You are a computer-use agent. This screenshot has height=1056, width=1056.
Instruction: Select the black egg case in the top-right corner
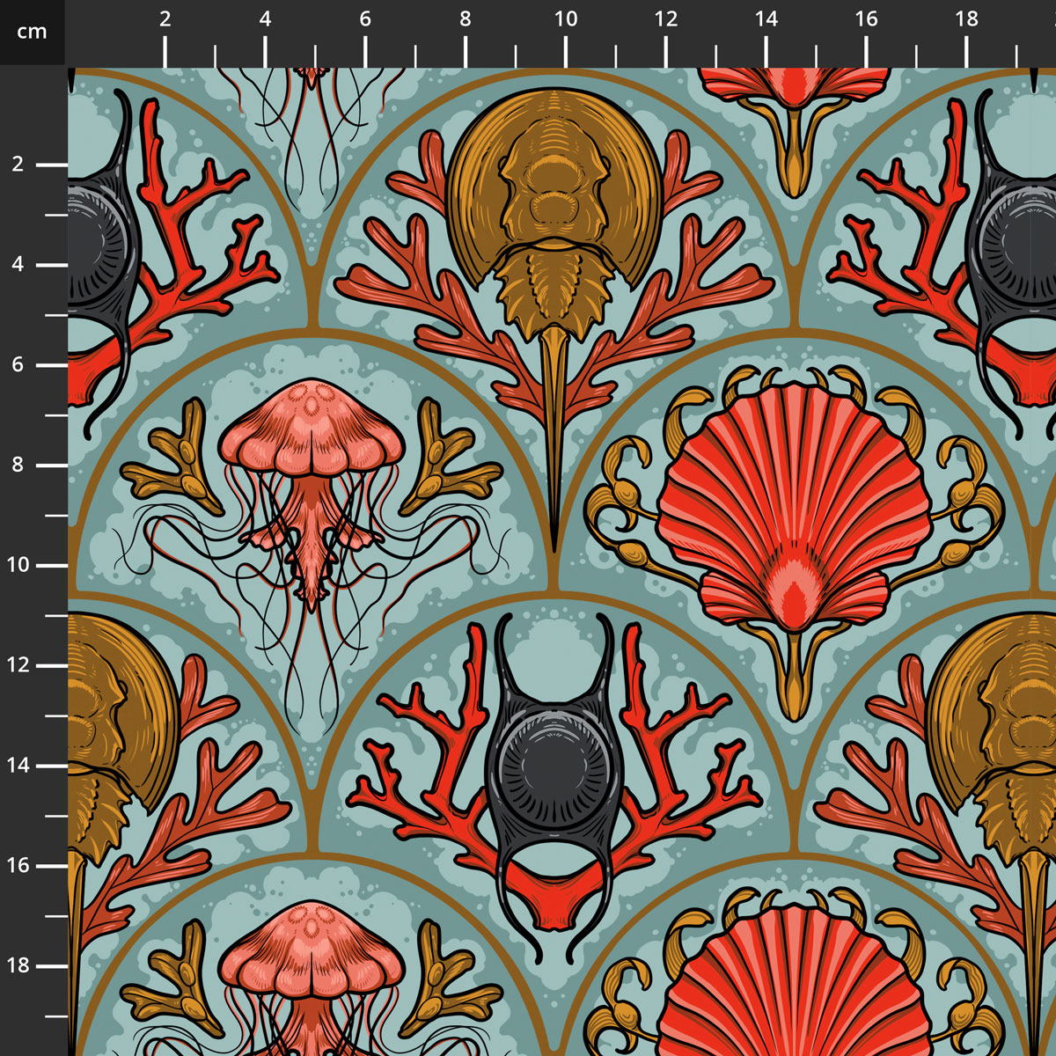(x=1012, y=246)
